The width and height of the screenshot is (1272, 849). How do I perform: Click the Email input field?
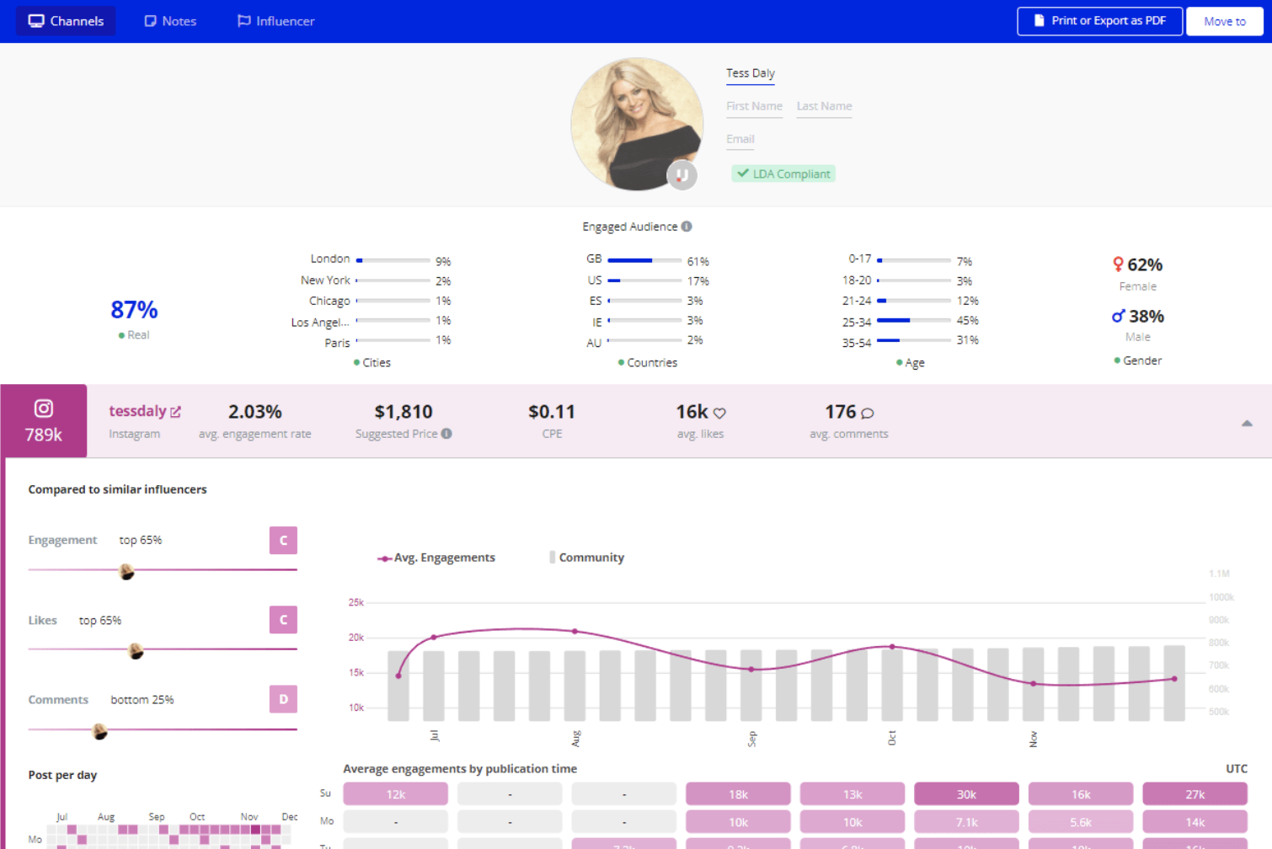coord(740,140)
